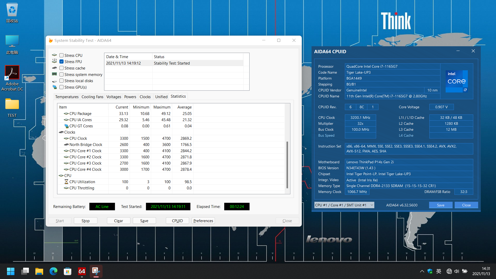Enable the Stress local disks checkbox
Image resolution: width=496 pixels, height=279 pixels.
click(61, 81)
